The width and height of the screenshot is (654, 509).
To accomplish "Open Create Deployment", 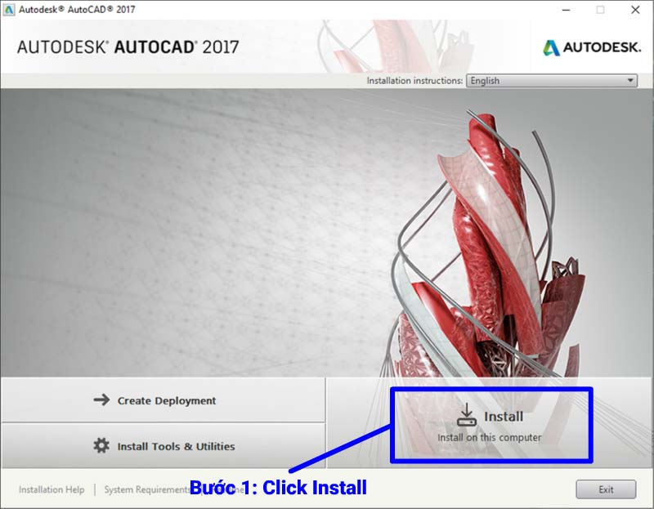I will [163, 400].
